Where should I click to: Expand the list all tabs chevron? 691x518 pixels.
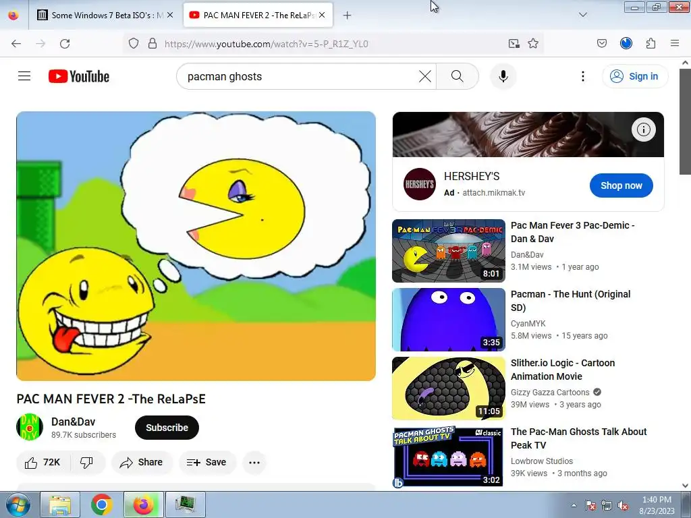[x=582, y=15]
